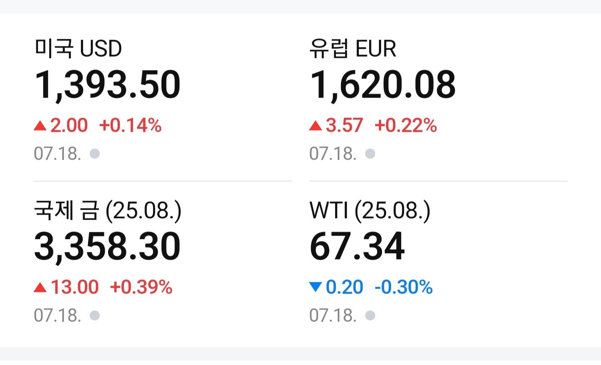
Task: Click the red up arrow for USD
Action: point(40,126)
